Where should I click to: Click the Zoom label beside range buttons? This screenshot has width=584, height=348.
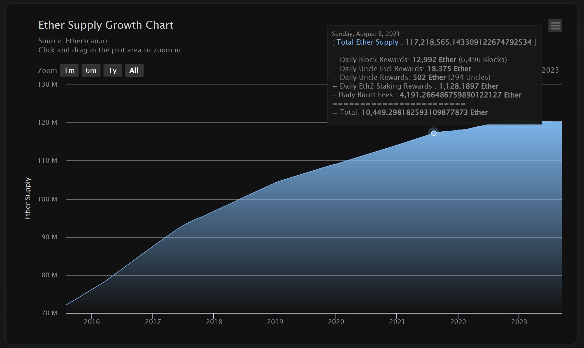[47, 70]
